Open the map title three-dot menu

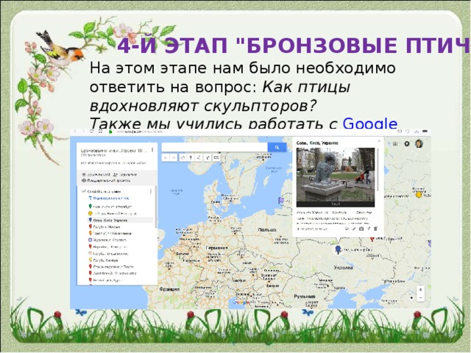coord(152,149)
